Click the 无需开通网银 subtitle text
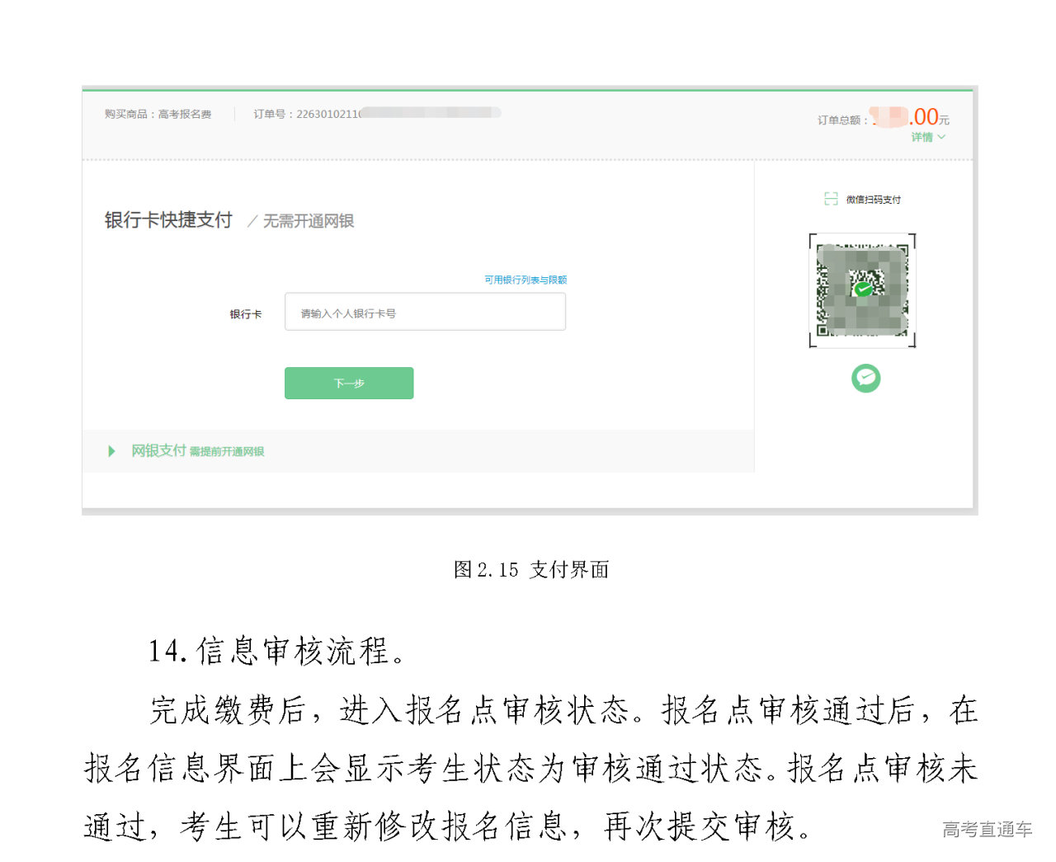The height and width of the screenshot is (862, 1056). click(x=308, y=221)
